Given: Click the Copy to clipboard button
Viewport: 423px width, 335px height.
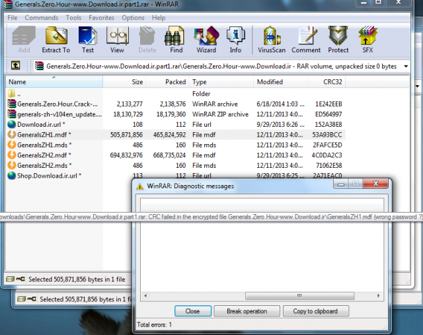Looking at the screenshot, I should 315,311.
